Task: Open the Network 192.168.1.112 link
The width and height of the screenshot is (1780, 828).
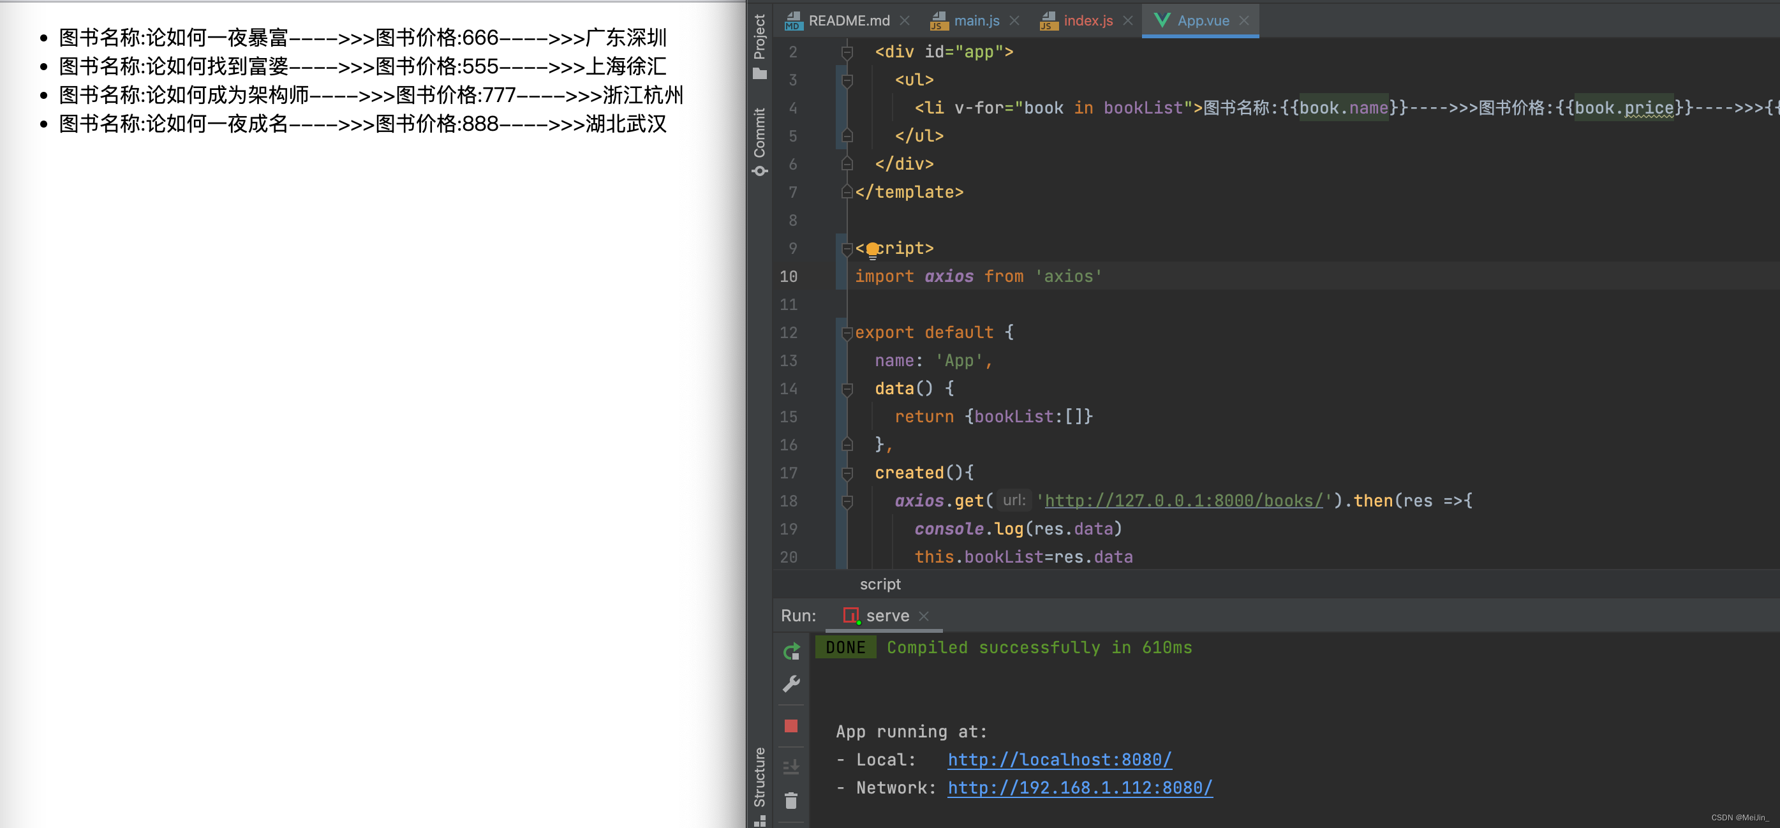Action: coord(1079,788)
